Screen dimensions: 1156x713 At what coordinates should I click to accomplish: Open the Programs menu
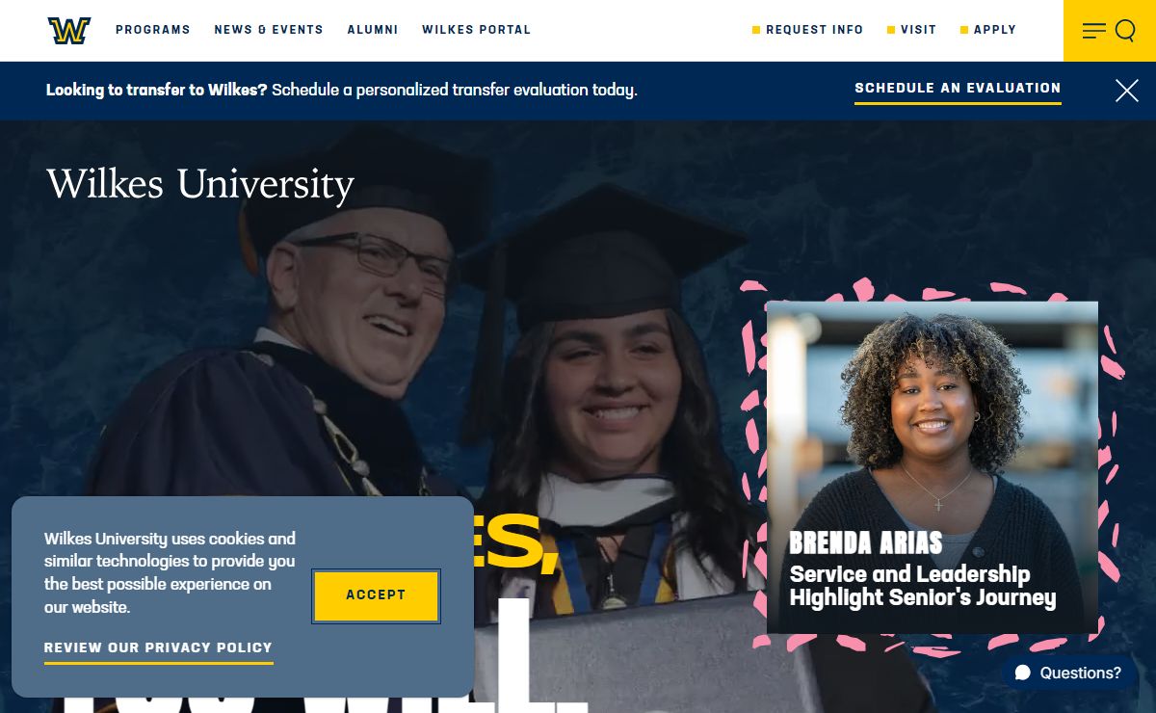pyautogui.click(x=153, y=30)
